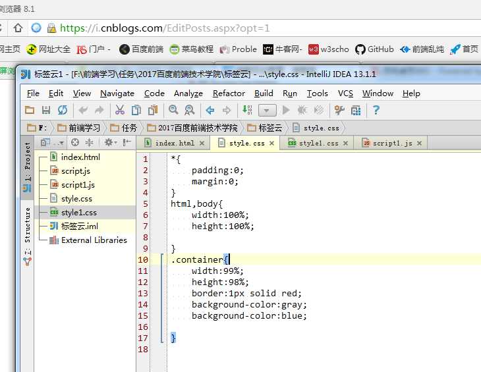This screenshot has height=372, width=481.
Task: Close the style1.css tab
Action: [345, 143]
